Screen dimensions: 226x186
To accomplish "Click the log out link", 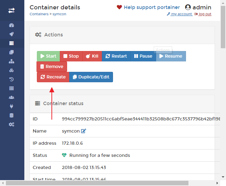I will (x=203, y=14).
